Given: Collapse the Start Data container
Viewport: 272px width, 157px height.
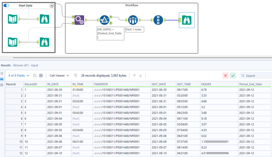Looking at the screenshot, I should [x=52, y=6].
